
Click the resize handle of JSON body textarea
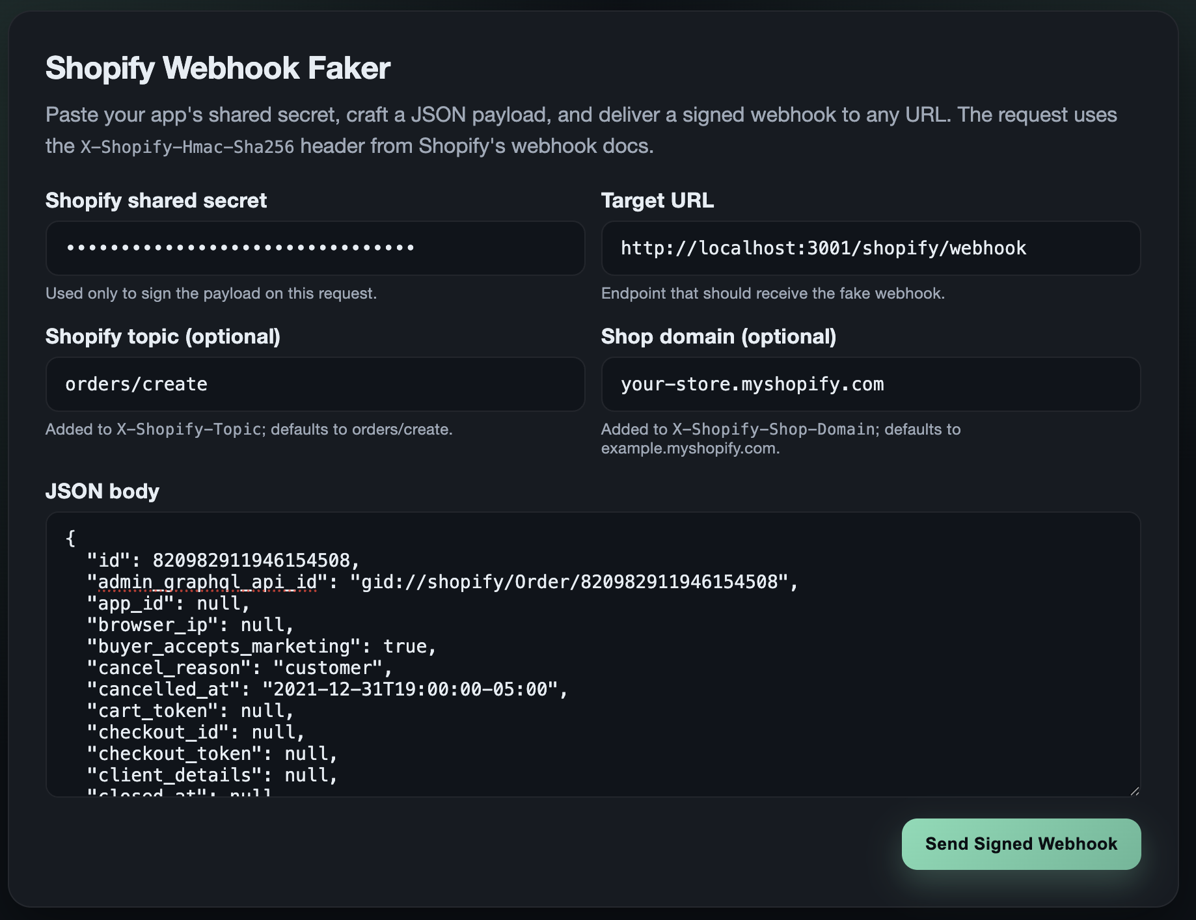1134,791
